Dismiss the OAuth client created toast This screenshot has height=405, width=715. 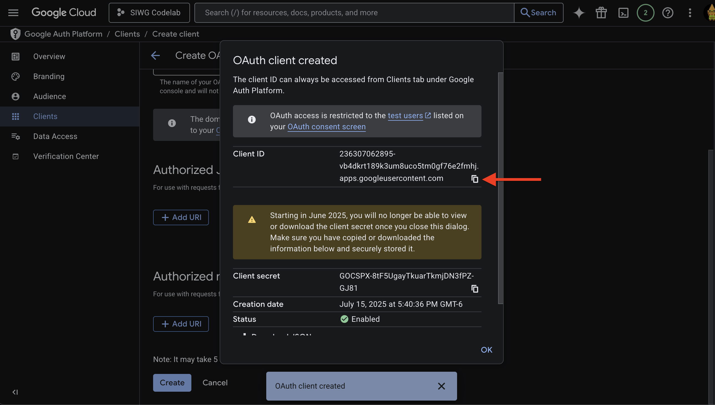[x=441, y=386]
